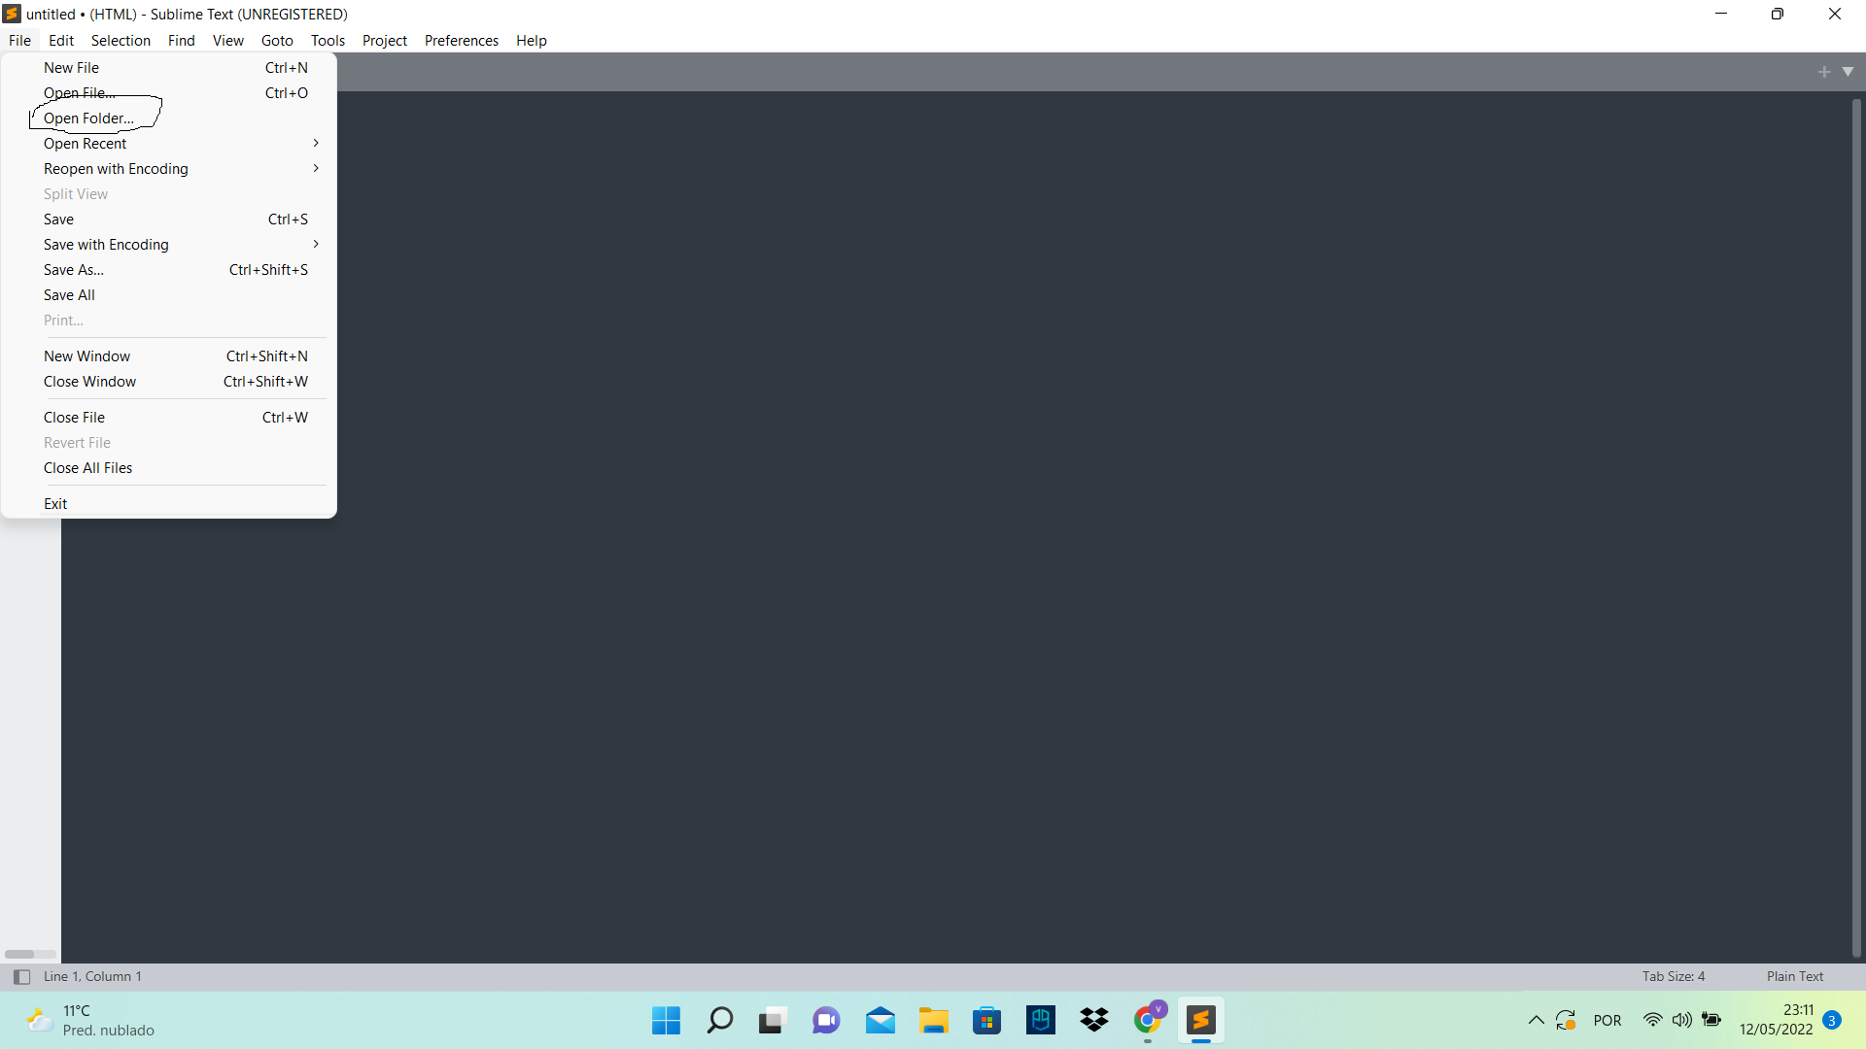Select Split View menu item
The width and height of the screenshot is (1866, 1049).
click(x=74, y=193)
